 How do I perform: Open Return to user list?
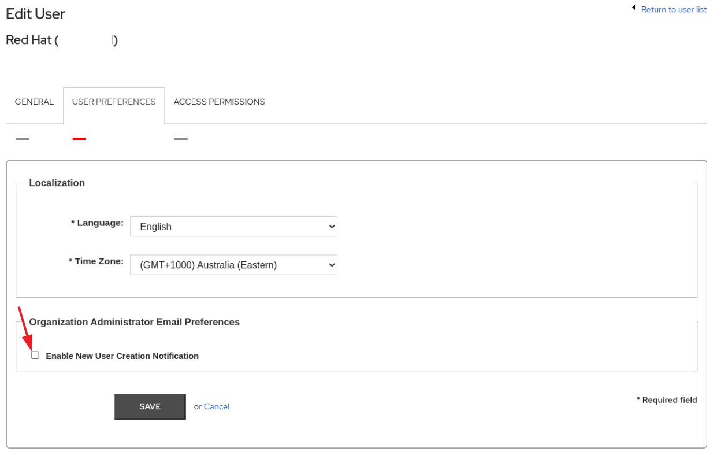coord(674,9)
